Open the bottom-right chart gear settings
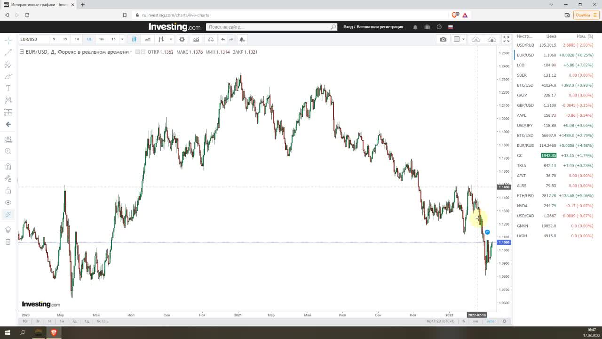 click(505, 321)
